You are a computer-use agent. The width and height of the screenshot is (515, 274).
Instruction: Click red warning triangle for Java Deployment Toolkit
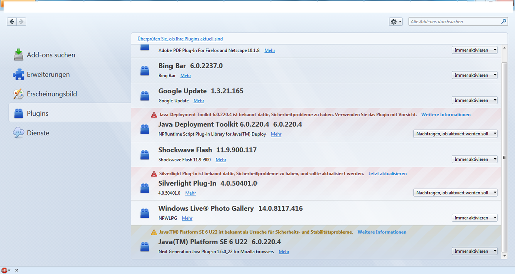[x=154, y=115]
